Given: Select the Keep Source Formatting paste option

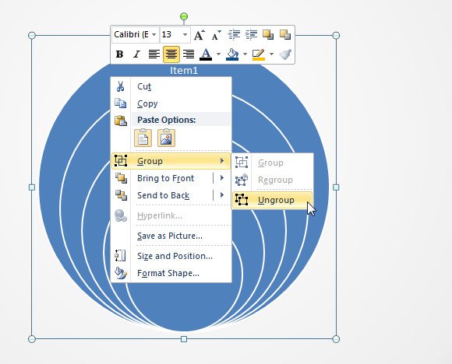Looking at the screenshot, I should 143,138.
